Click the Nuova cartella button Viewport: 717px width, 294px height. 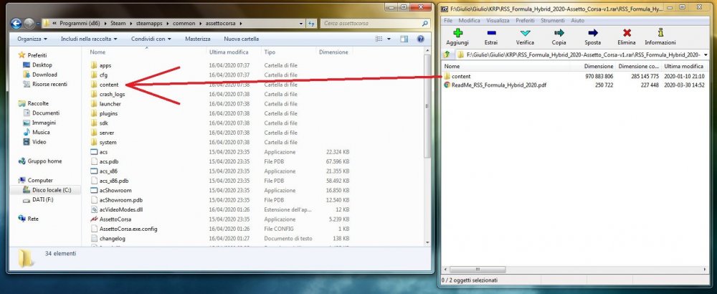[x=241, y=39]
